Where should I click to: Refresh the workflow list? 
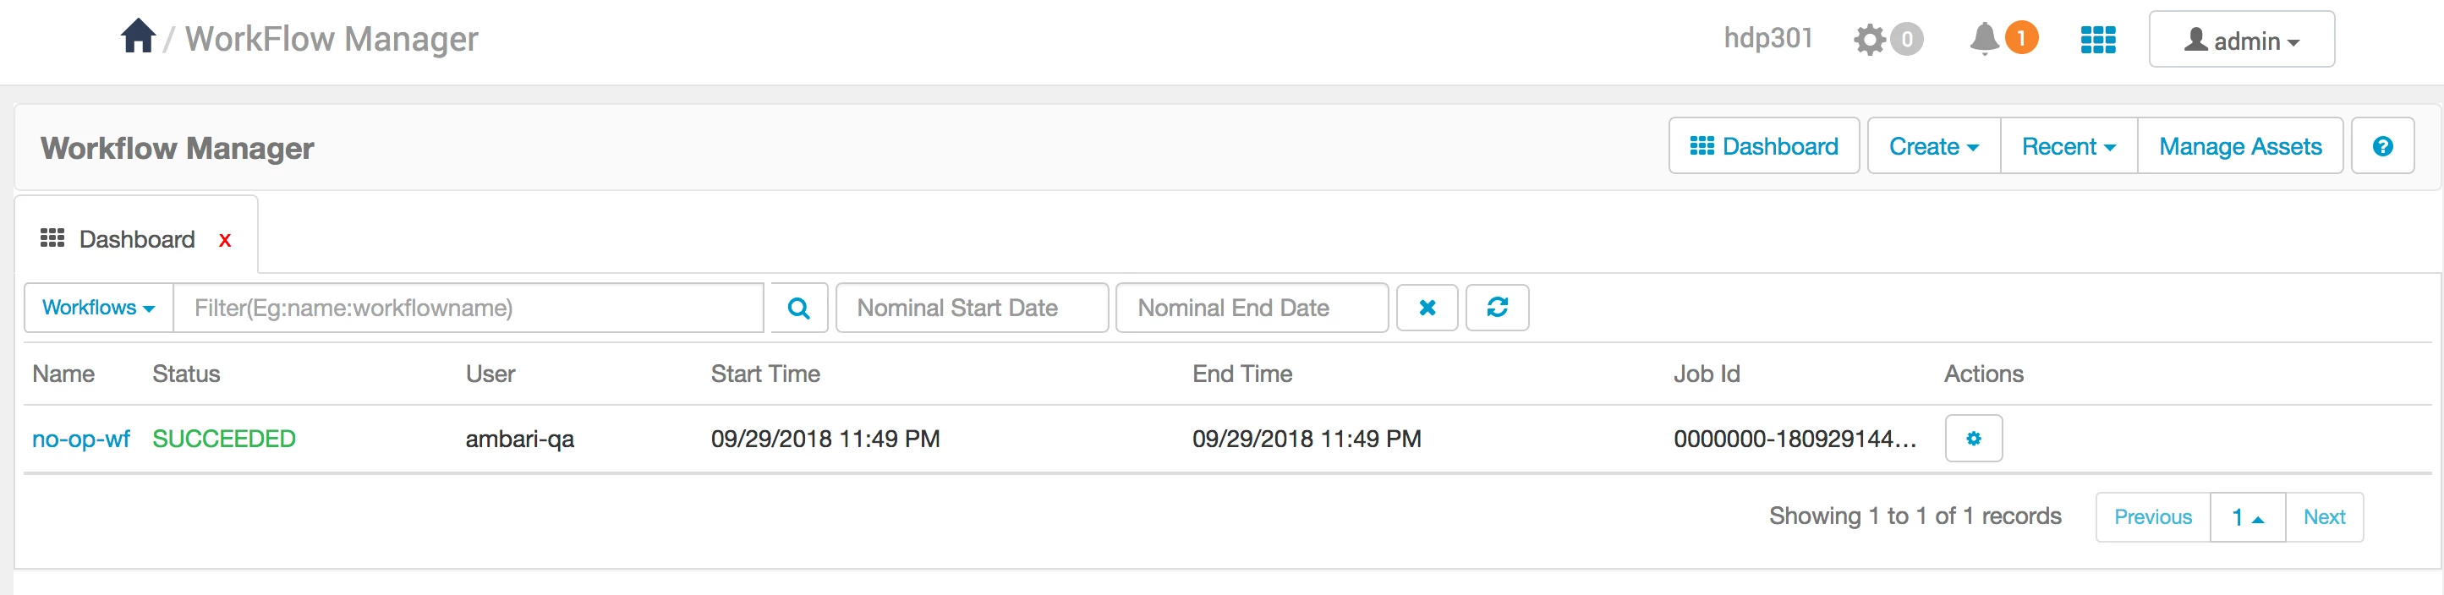click(1497, 308)
